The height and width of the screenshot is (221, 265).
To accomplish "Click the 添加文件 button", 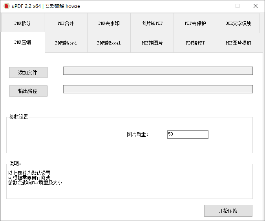I will click(x=28, y=72).
